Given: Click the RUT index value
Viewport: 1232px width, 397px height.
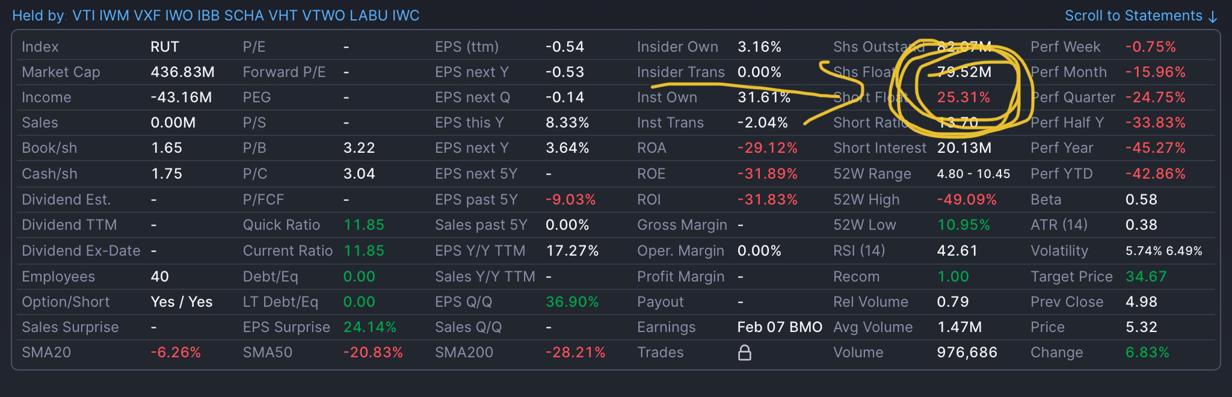Looking at the screenshot, I should pyautogui.click(x=165, y=47).
